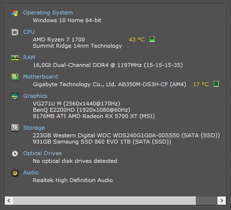Image resolution: width=231 pixels, height=210 pixels.
Task: Open the CPU section heading
Action: 29,32
